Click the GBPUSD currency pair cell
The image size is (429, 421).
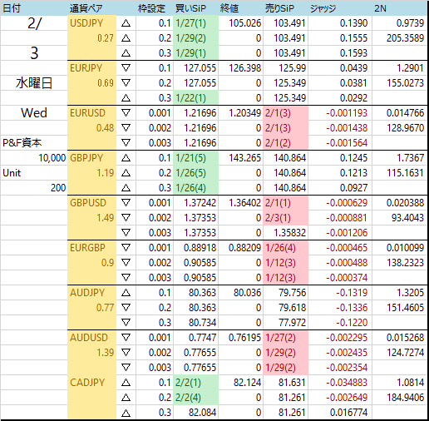[x=91, y=203]
